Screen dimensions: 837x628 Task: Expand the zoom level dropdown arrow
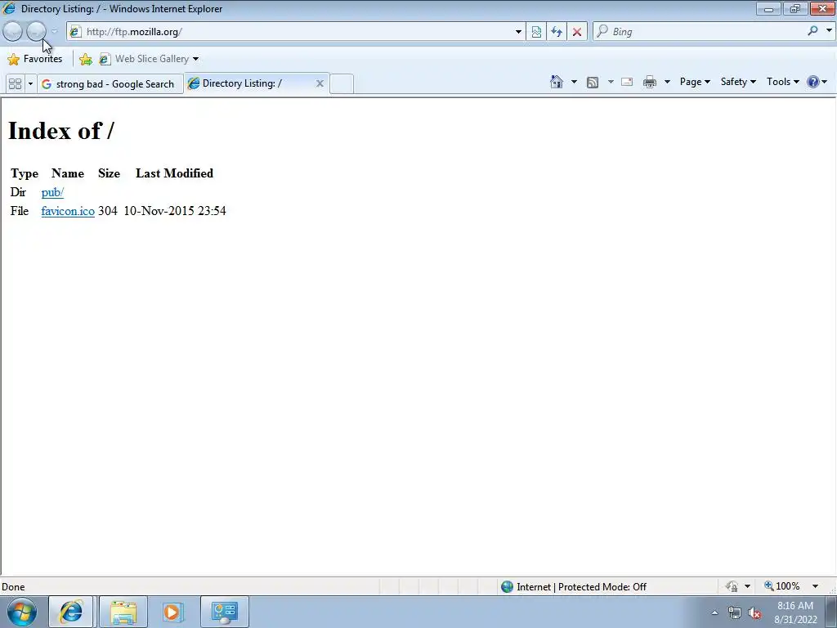pos(815,586)
